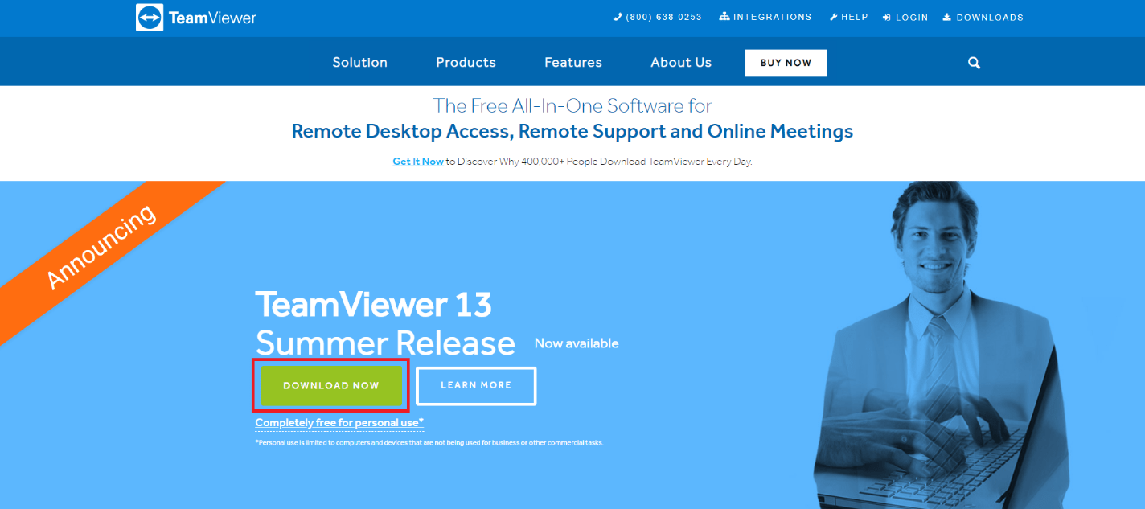Image resolution: width=1145 pixels, height=509 pixels.
Task: Click the Help wrench icon
Action: click(834, 17)
